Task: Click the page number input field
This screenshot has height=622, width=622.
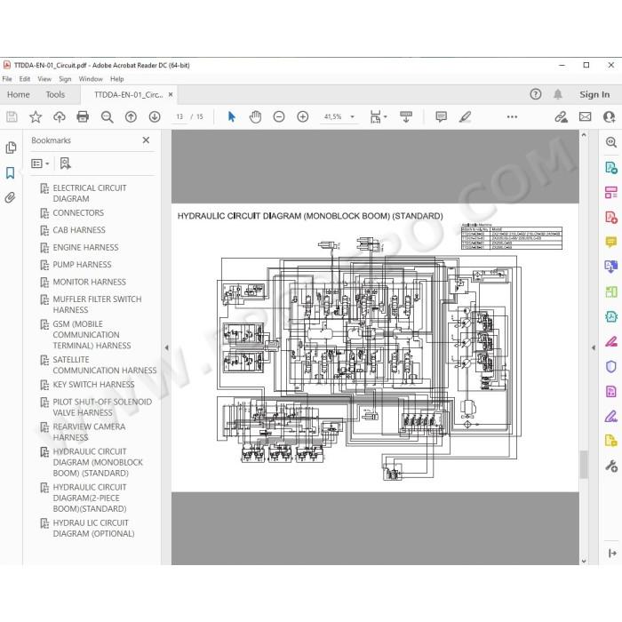Action: point(179,116)
